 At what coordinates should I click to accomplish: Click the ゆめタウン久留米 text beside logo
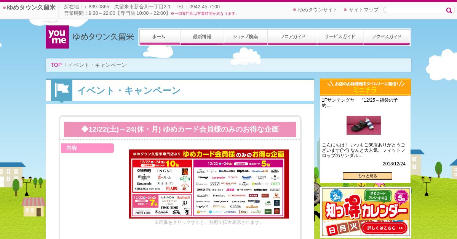103,37
